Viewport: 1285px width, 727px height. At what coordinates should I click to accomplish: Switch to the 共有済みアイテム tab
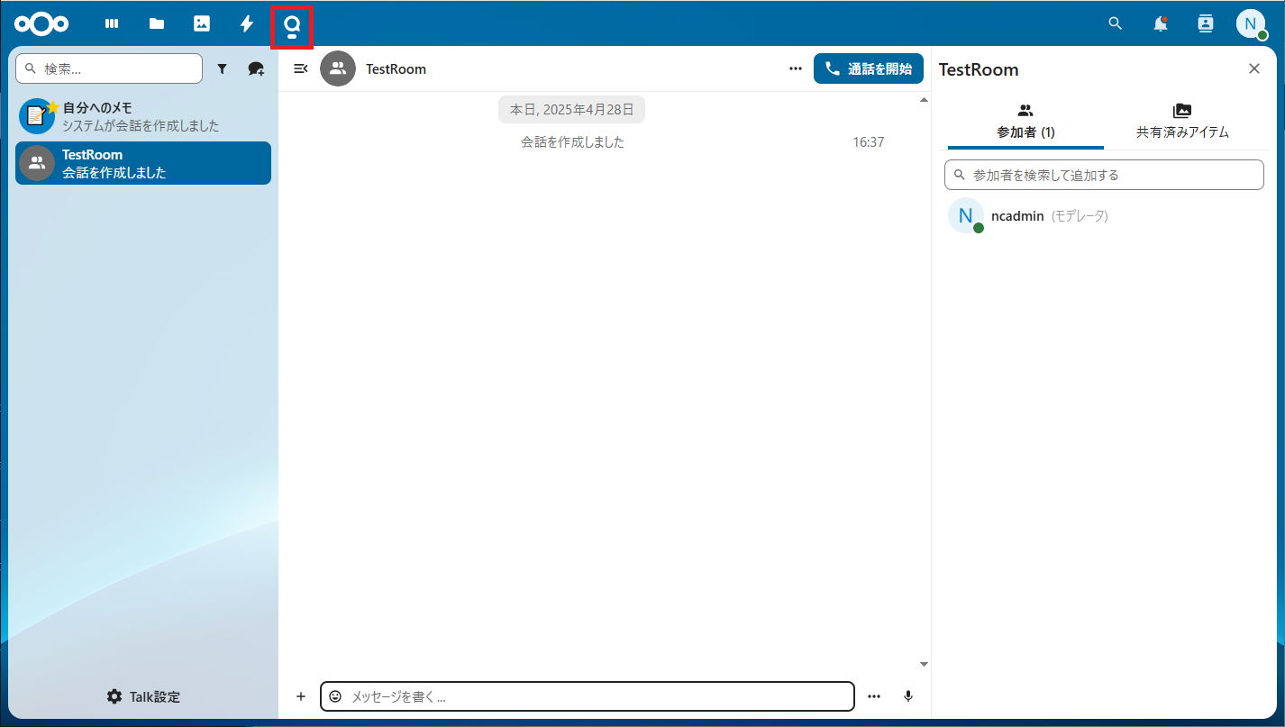tap(1181, 120)
